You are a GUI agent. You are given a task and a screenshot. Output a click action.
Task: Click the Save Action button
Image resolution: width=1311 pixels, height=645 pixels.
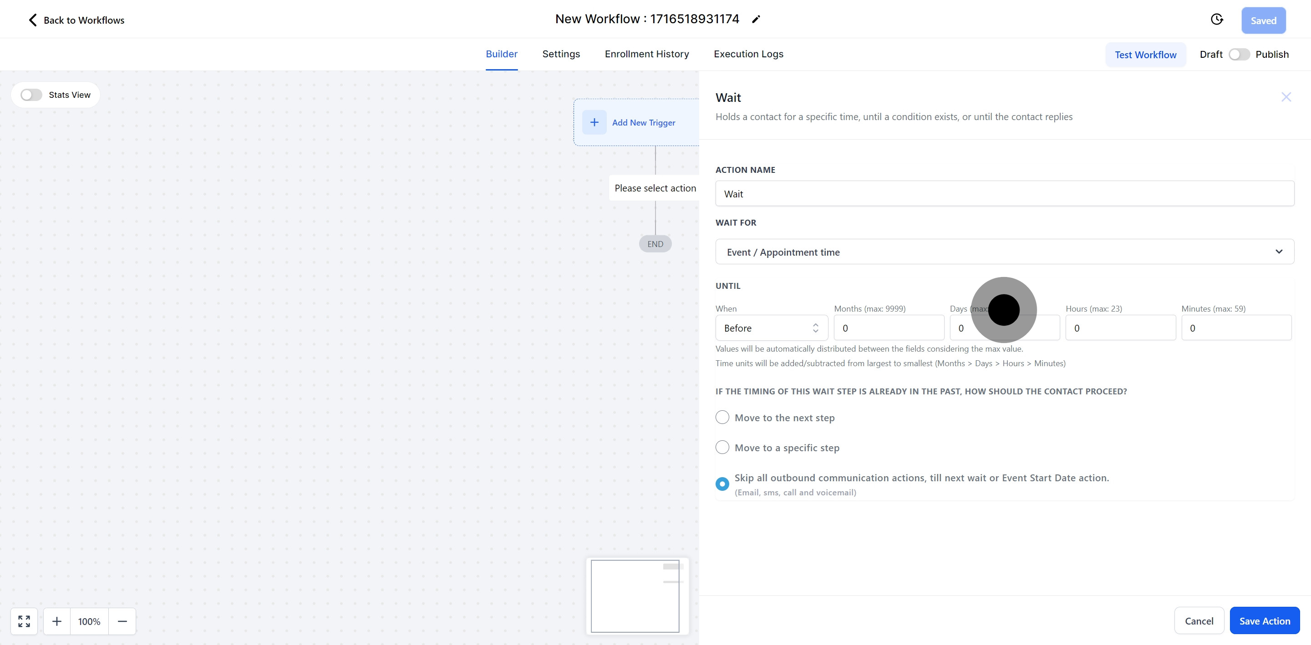tap(1264, 620)
